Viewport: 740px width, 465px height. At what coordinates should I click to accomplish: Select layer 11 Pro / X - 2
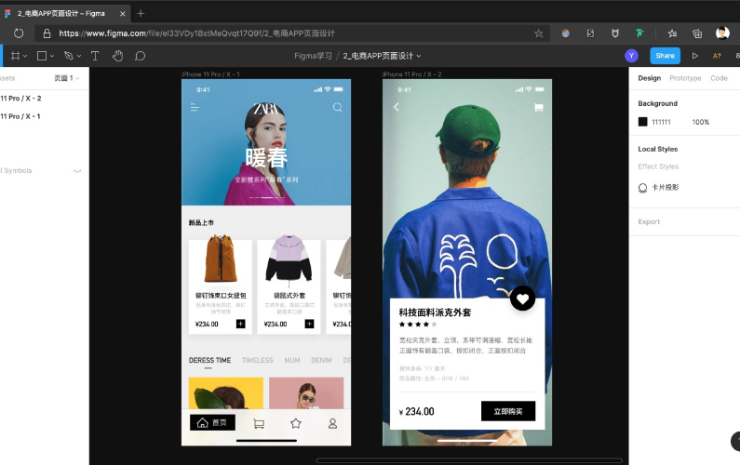(x=20, y=98)
